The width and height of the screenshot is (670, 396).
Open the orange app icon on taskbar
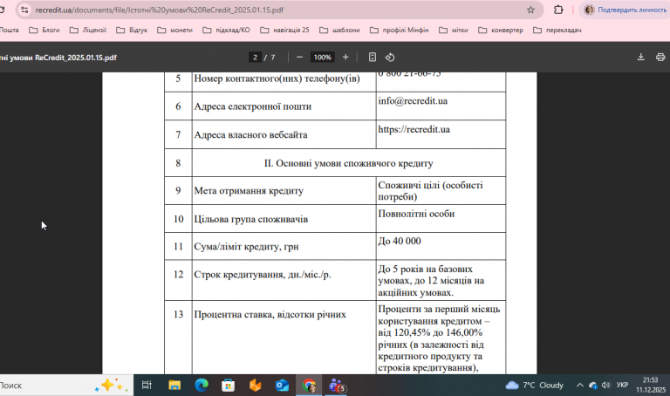255,386
